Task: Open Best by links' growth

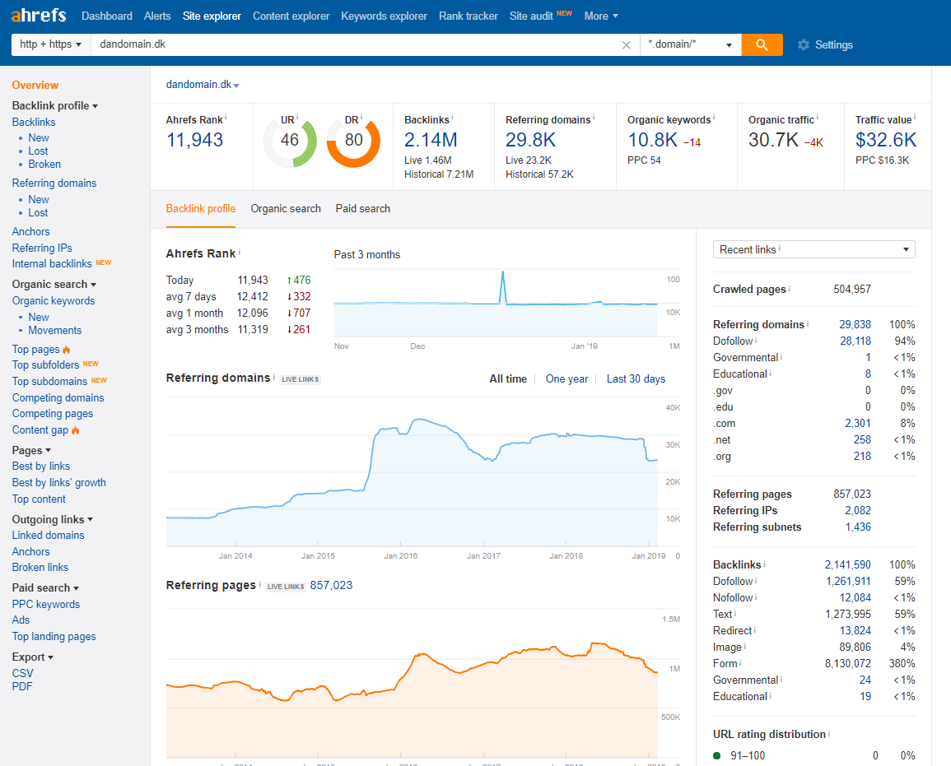Action: (x=58, y=482)
